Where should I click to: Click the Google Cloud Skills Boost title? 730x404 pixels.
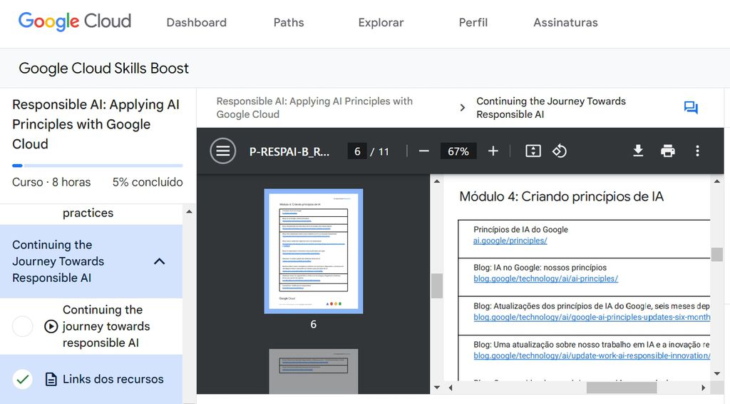[104, 68]
